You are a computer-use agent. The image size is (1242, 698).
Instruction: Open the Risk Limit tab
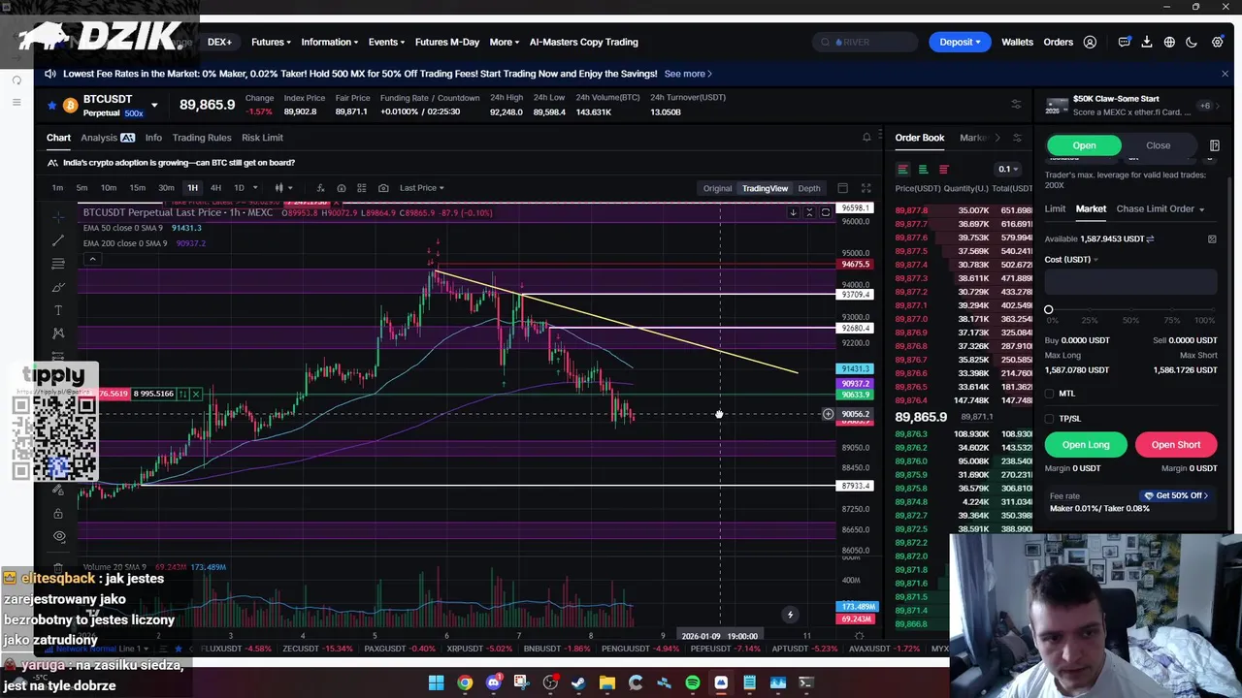[262, 138]
